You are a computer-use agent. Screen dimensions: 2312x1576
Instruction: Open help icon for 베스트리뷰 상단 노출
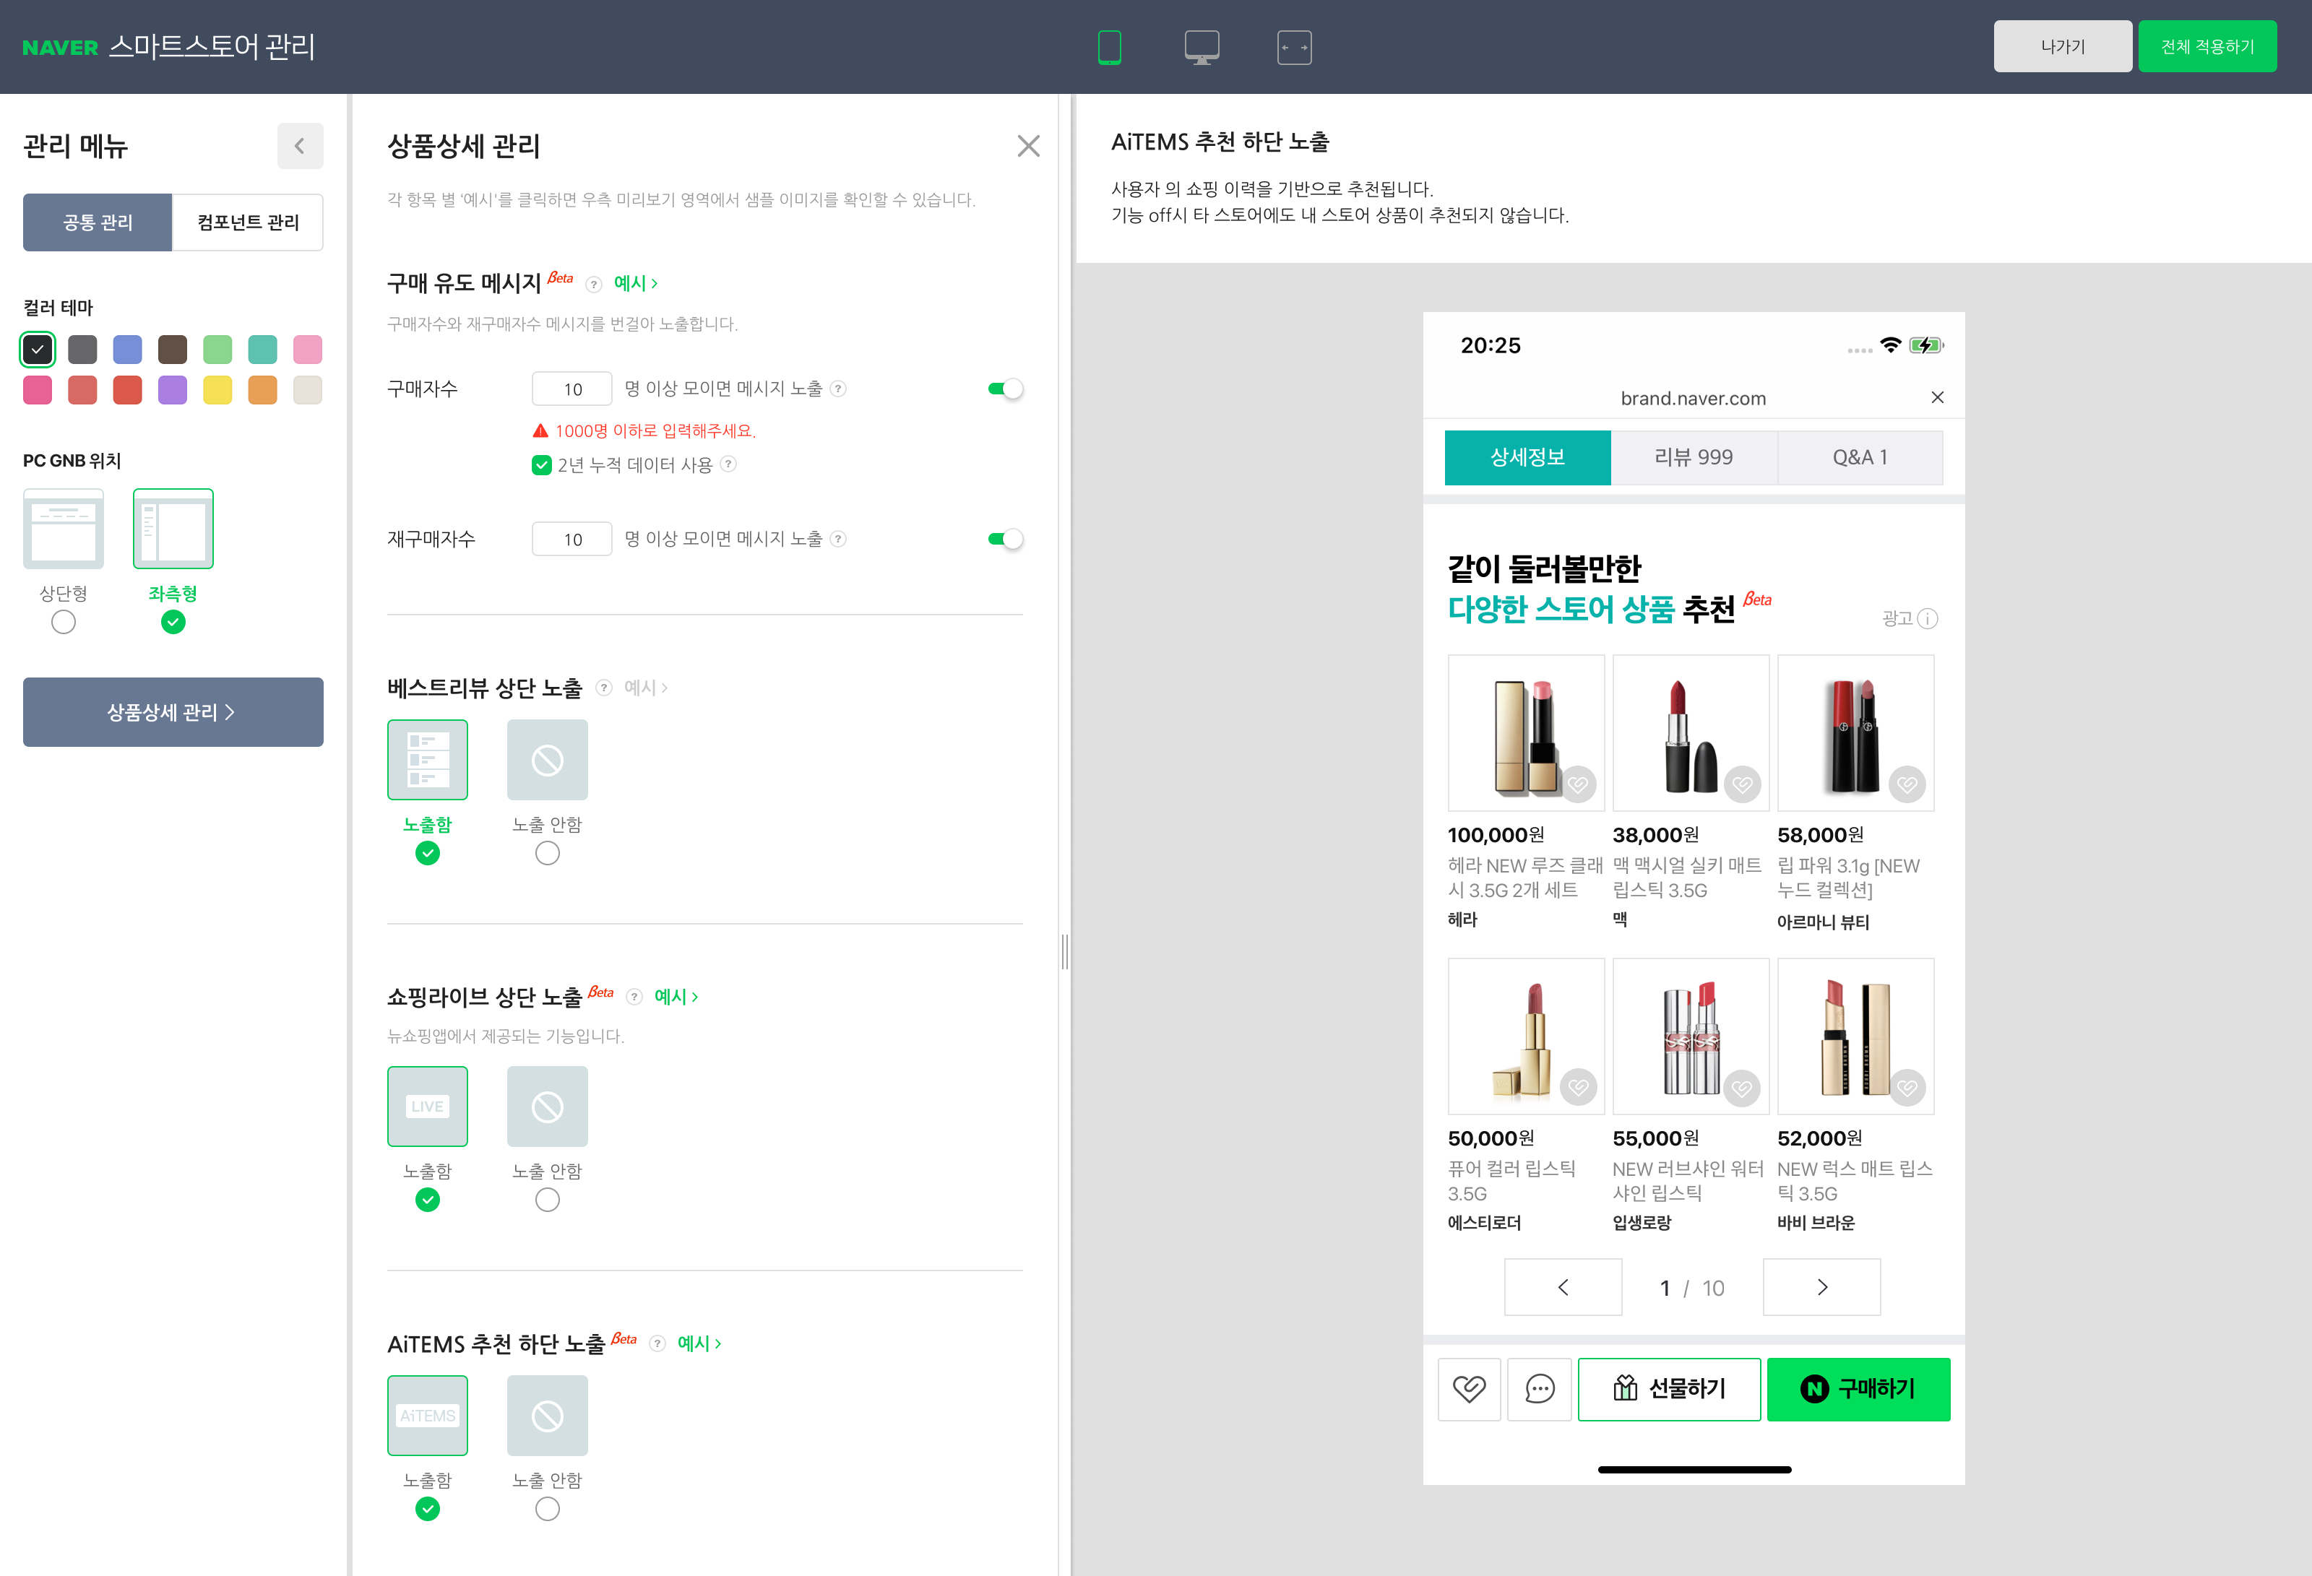pos(604,688)
